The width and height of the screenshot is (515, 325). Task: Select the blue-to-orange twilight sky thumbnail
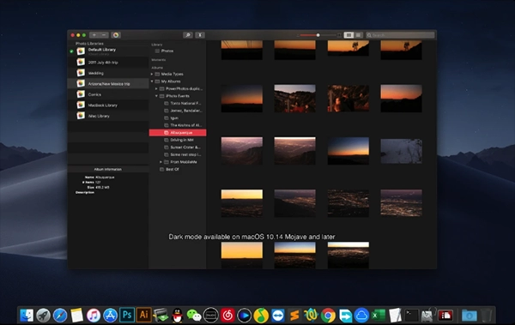(348, 151)
